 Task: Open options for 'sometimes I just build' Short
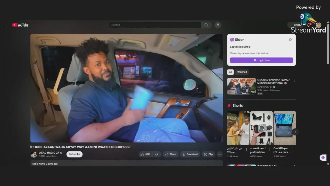pos(270,150)
